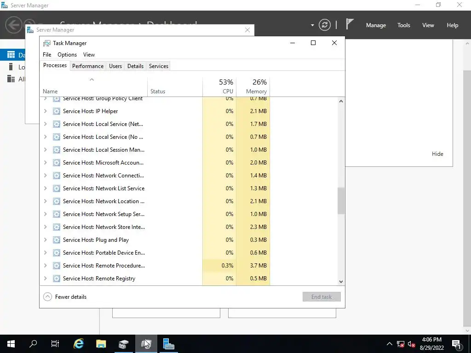Sort processes by Memory column
Image resolution: width=471 pixels, height=353 pixels.
(x=253, y=87)
